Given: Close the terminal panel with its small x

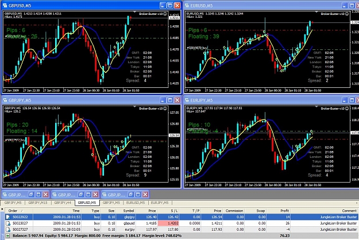Looking at the screenshot, I should (x=2, y=209).
